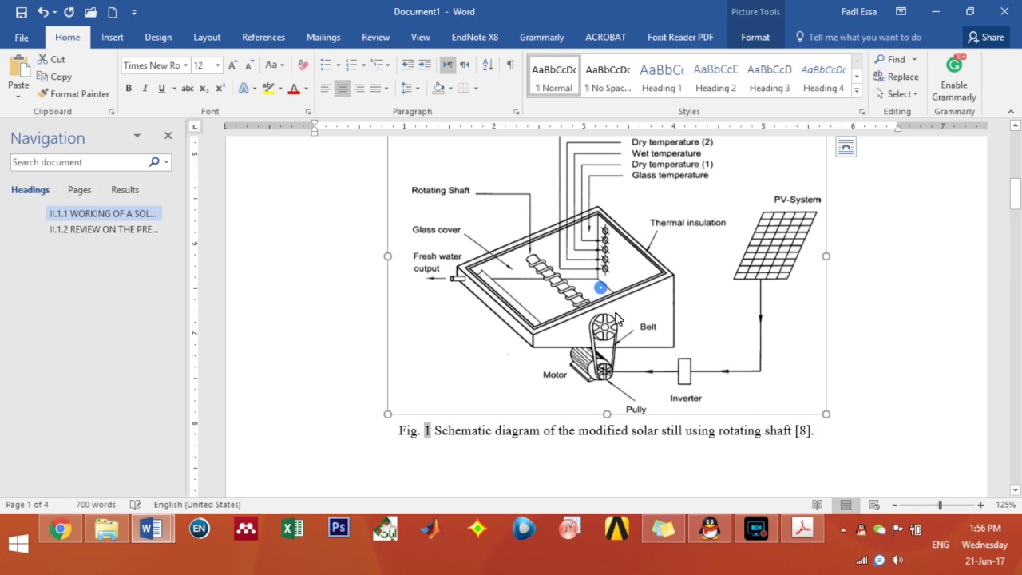Viewport: 1022px width, 575px height.
Task: Switch to Read Mode view icon
Action: pyautogui.click(x=817, y=505)
